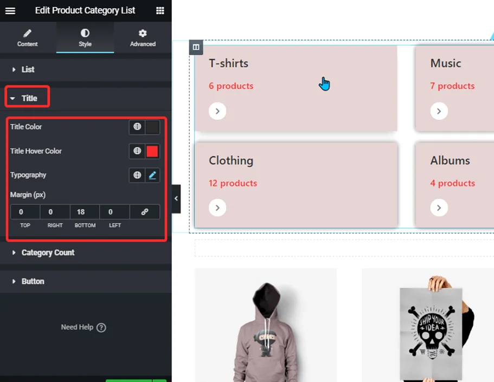Image resolution: width=494 pixels, height=382 pixels.
Task: Switch to the Advanced tab
Action: coord(142,37)
